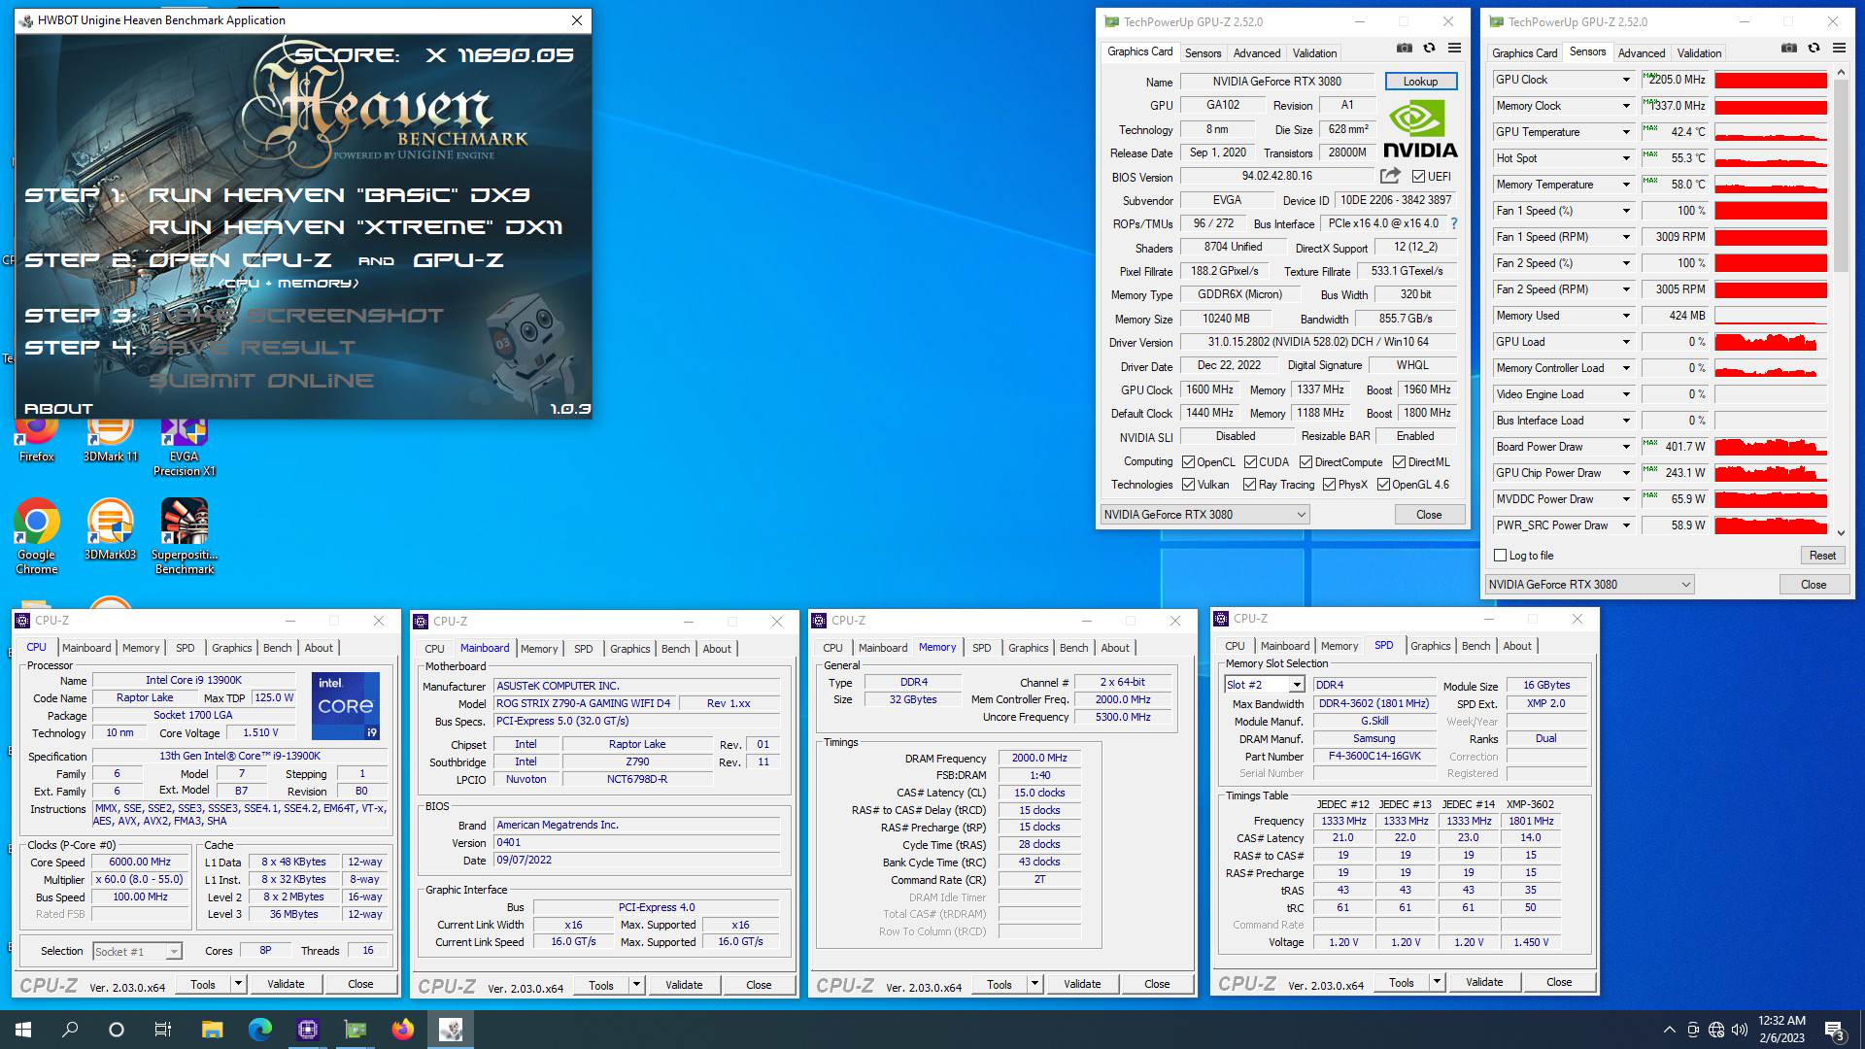The height and width of the screenshot is (1049, 1865).
Task: Click Heaven Benchmark icon in taskbar
Action: pos(451,1030)
